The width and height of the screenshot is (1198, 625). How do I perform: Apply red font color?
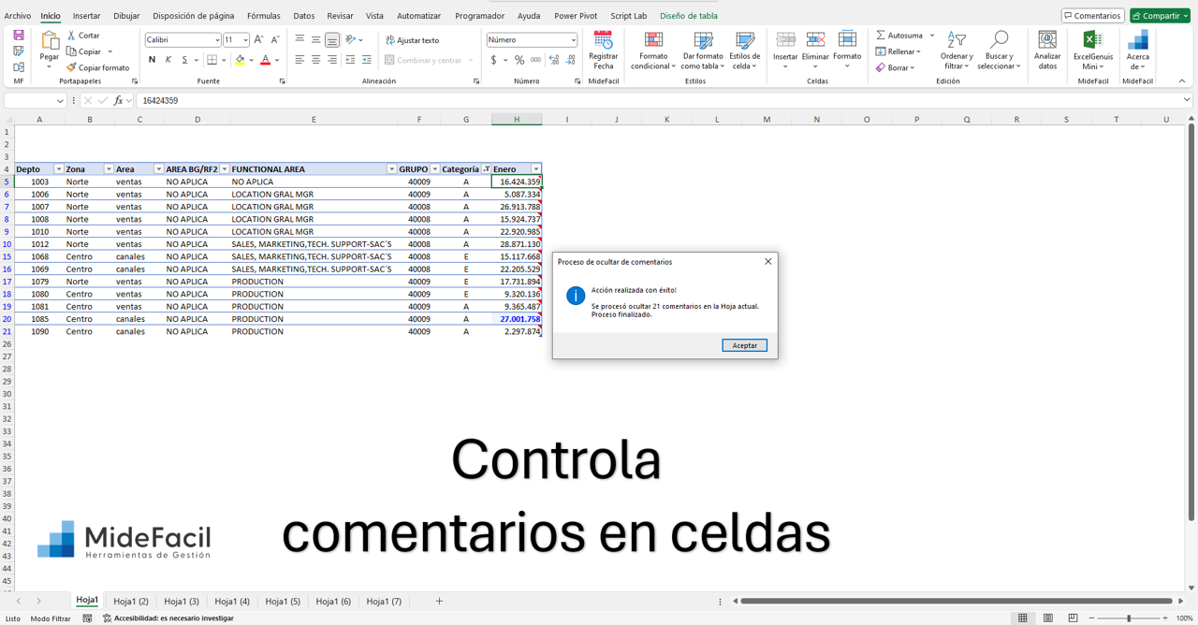click(266, 60)
